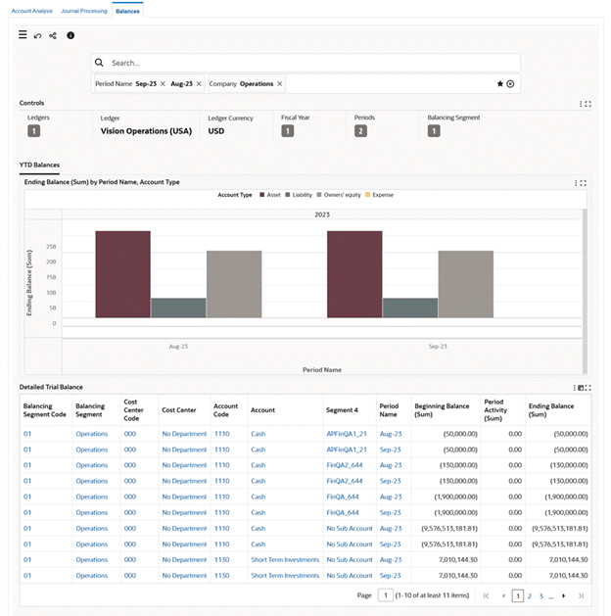The height and width of the screenshot is (616, 611).
Task: Go to last page arrow
Action: point(582,596)
